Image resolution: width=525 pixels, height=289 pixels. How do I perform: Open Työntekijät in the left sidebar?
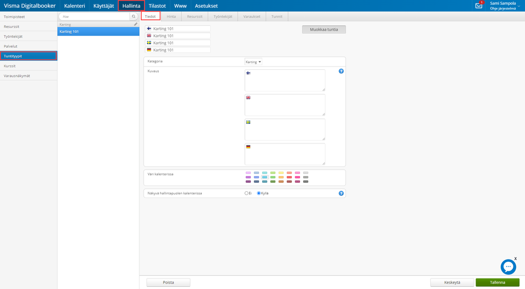pos(28,36)
